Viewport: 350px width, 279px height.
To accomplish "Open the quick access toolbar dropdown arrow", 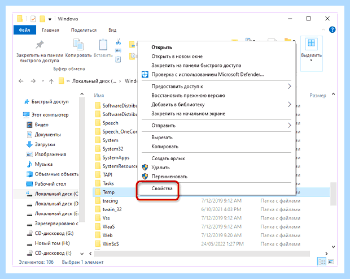I will [50, 19].
